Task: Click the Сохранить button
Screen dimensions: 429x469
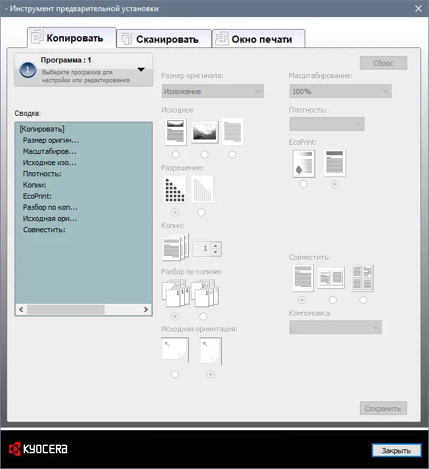Action: [x=383, y=408]
